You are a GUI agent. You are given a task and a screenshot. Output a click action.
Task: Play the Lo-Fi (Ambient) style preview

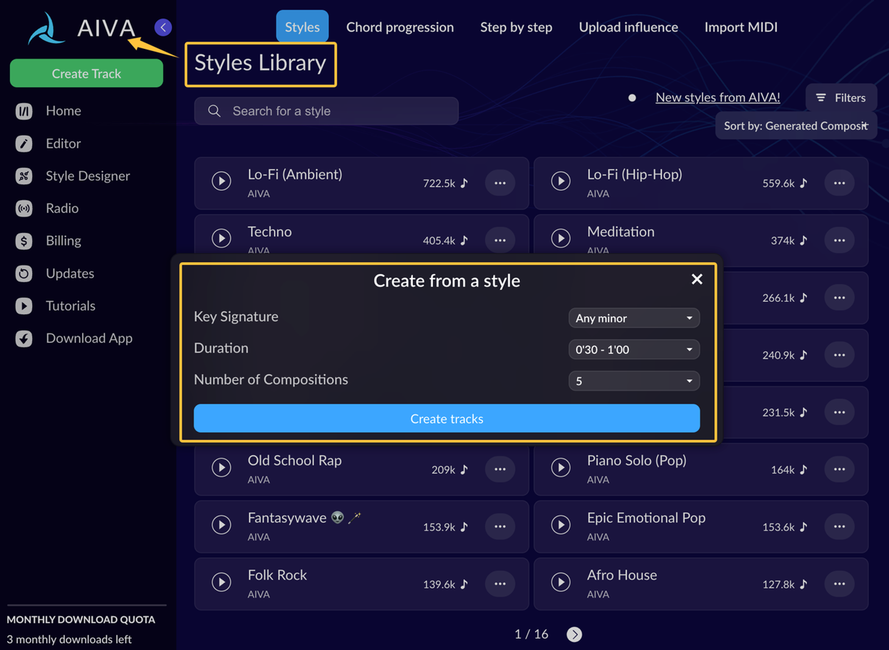coord(221,181)
